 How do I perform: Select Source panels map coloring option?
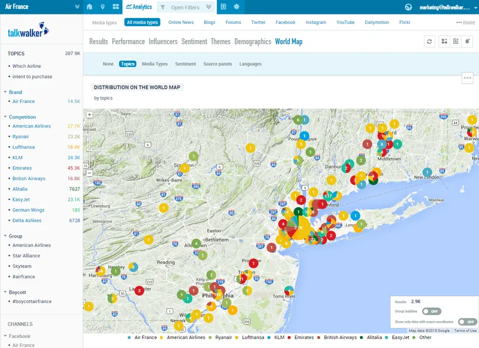coord(217,64)
